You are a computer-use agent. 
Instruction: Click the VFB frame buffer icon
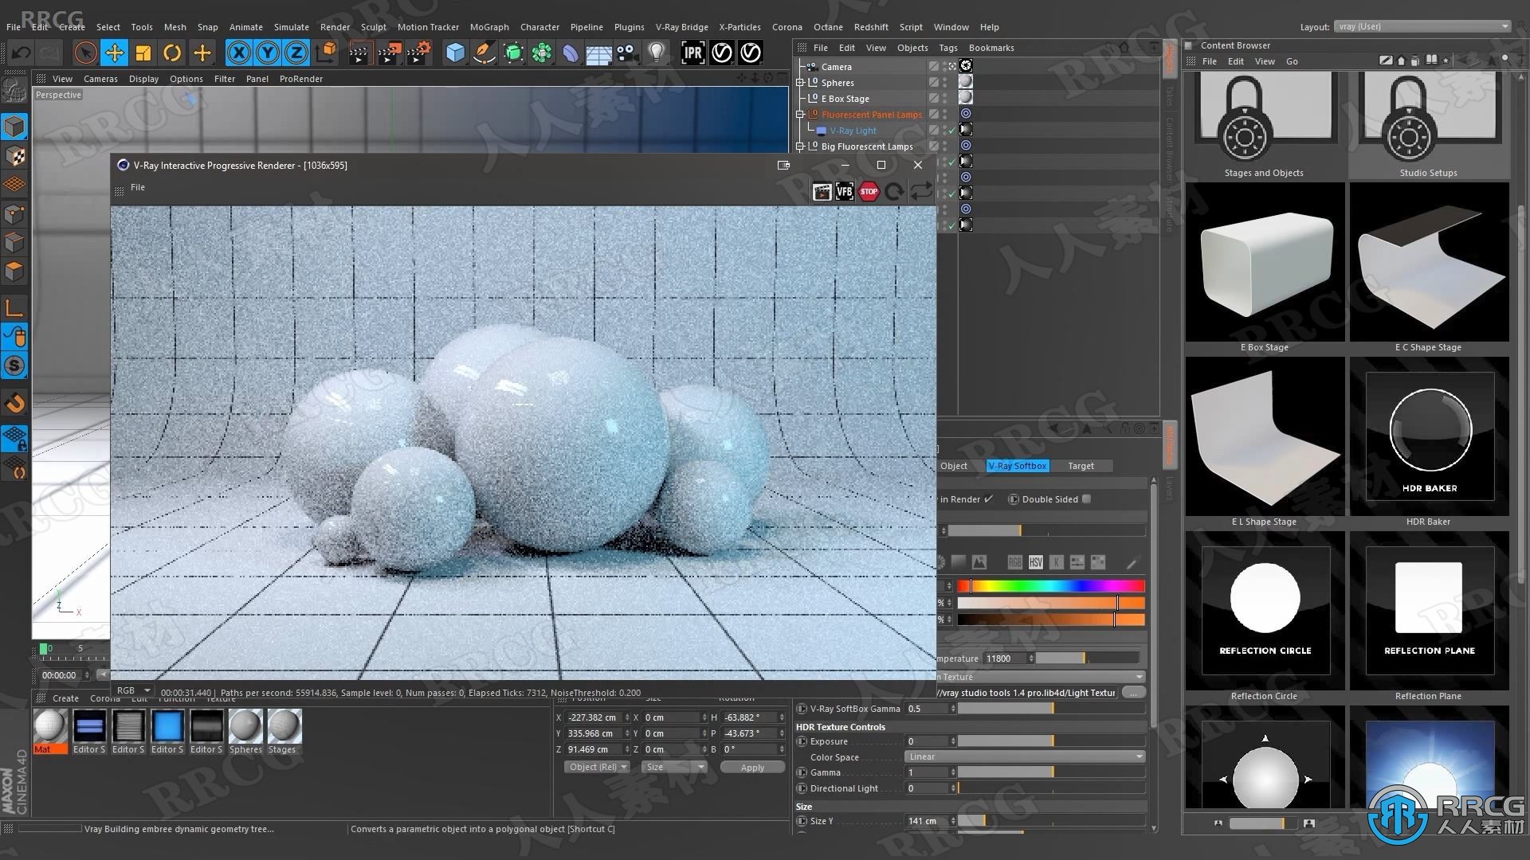point(845,191)
